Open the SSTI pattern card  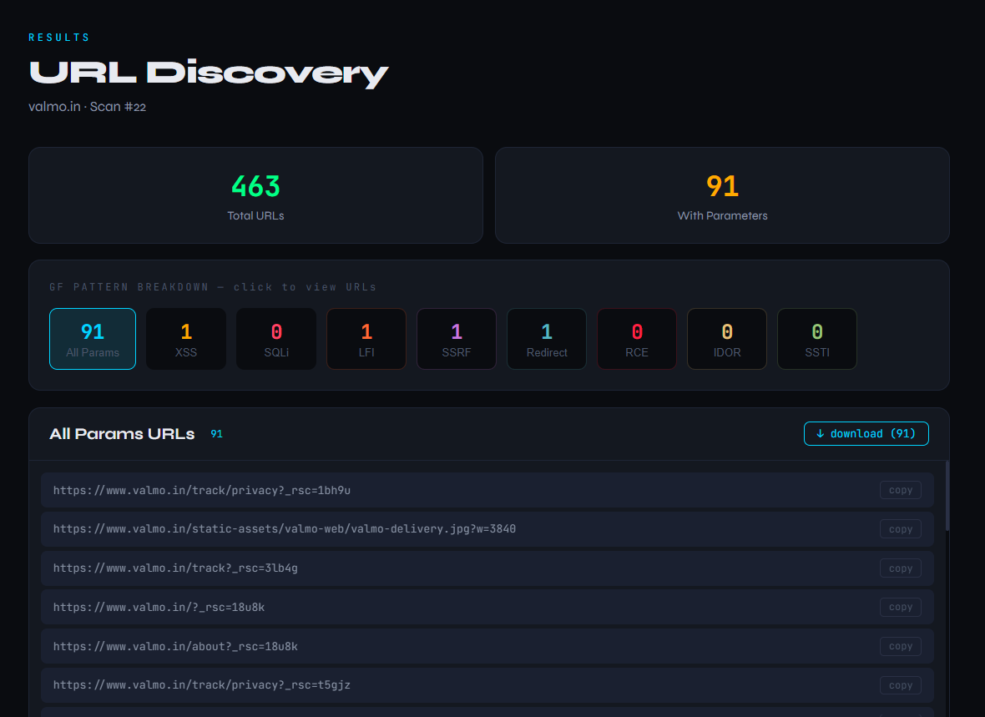pyautogui.click(x=817, y=339)
